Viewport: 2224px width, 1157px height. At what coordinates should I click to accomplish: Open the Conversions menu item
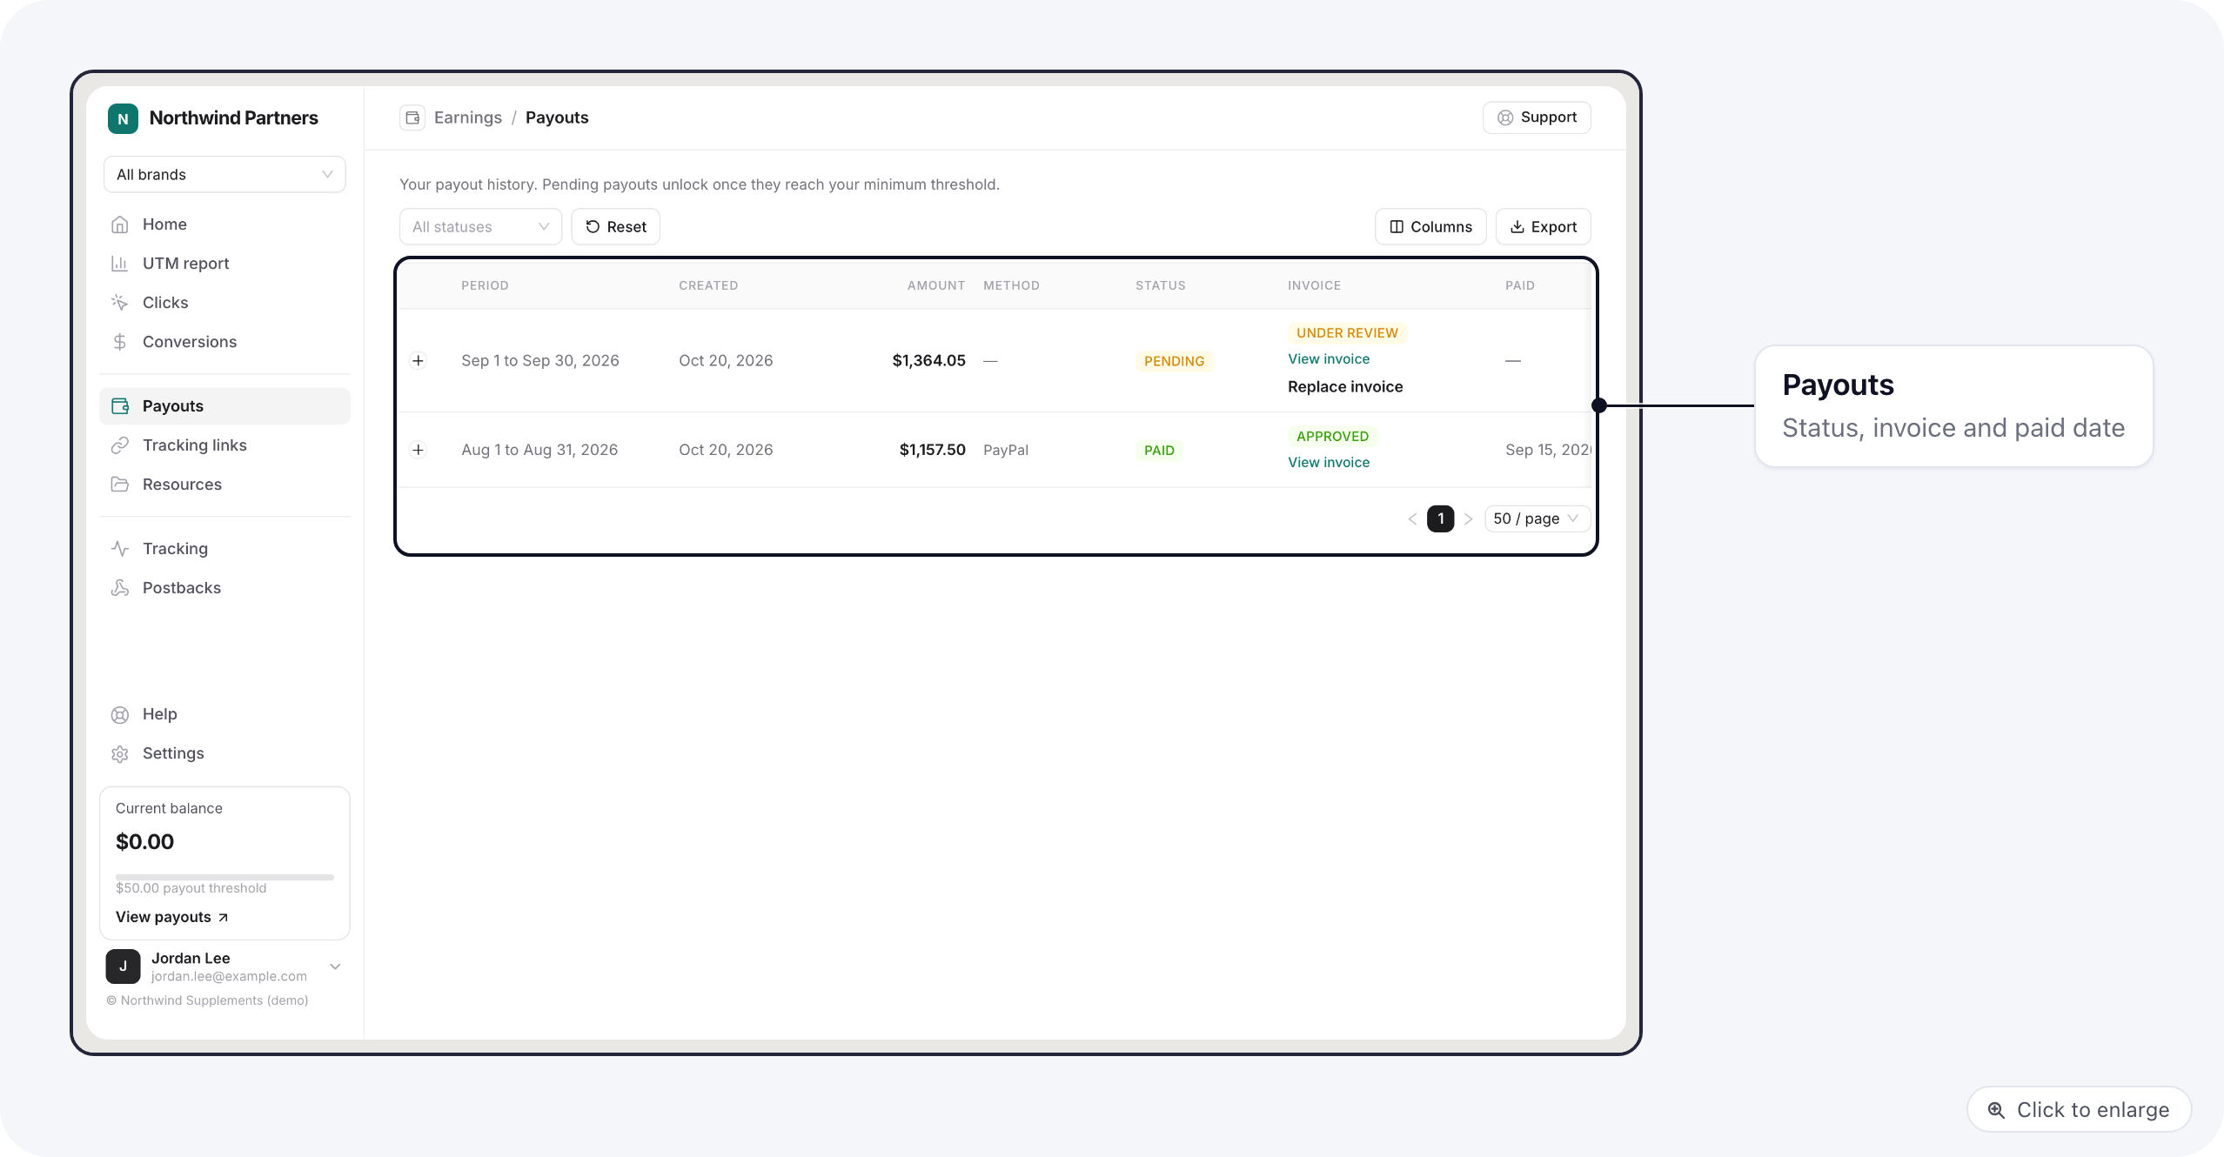tap(224, 342)
